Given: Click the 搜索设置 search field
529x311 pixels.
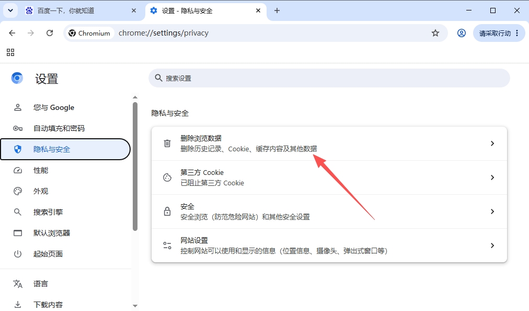Looking at the screenshot, I should [329, 78].
